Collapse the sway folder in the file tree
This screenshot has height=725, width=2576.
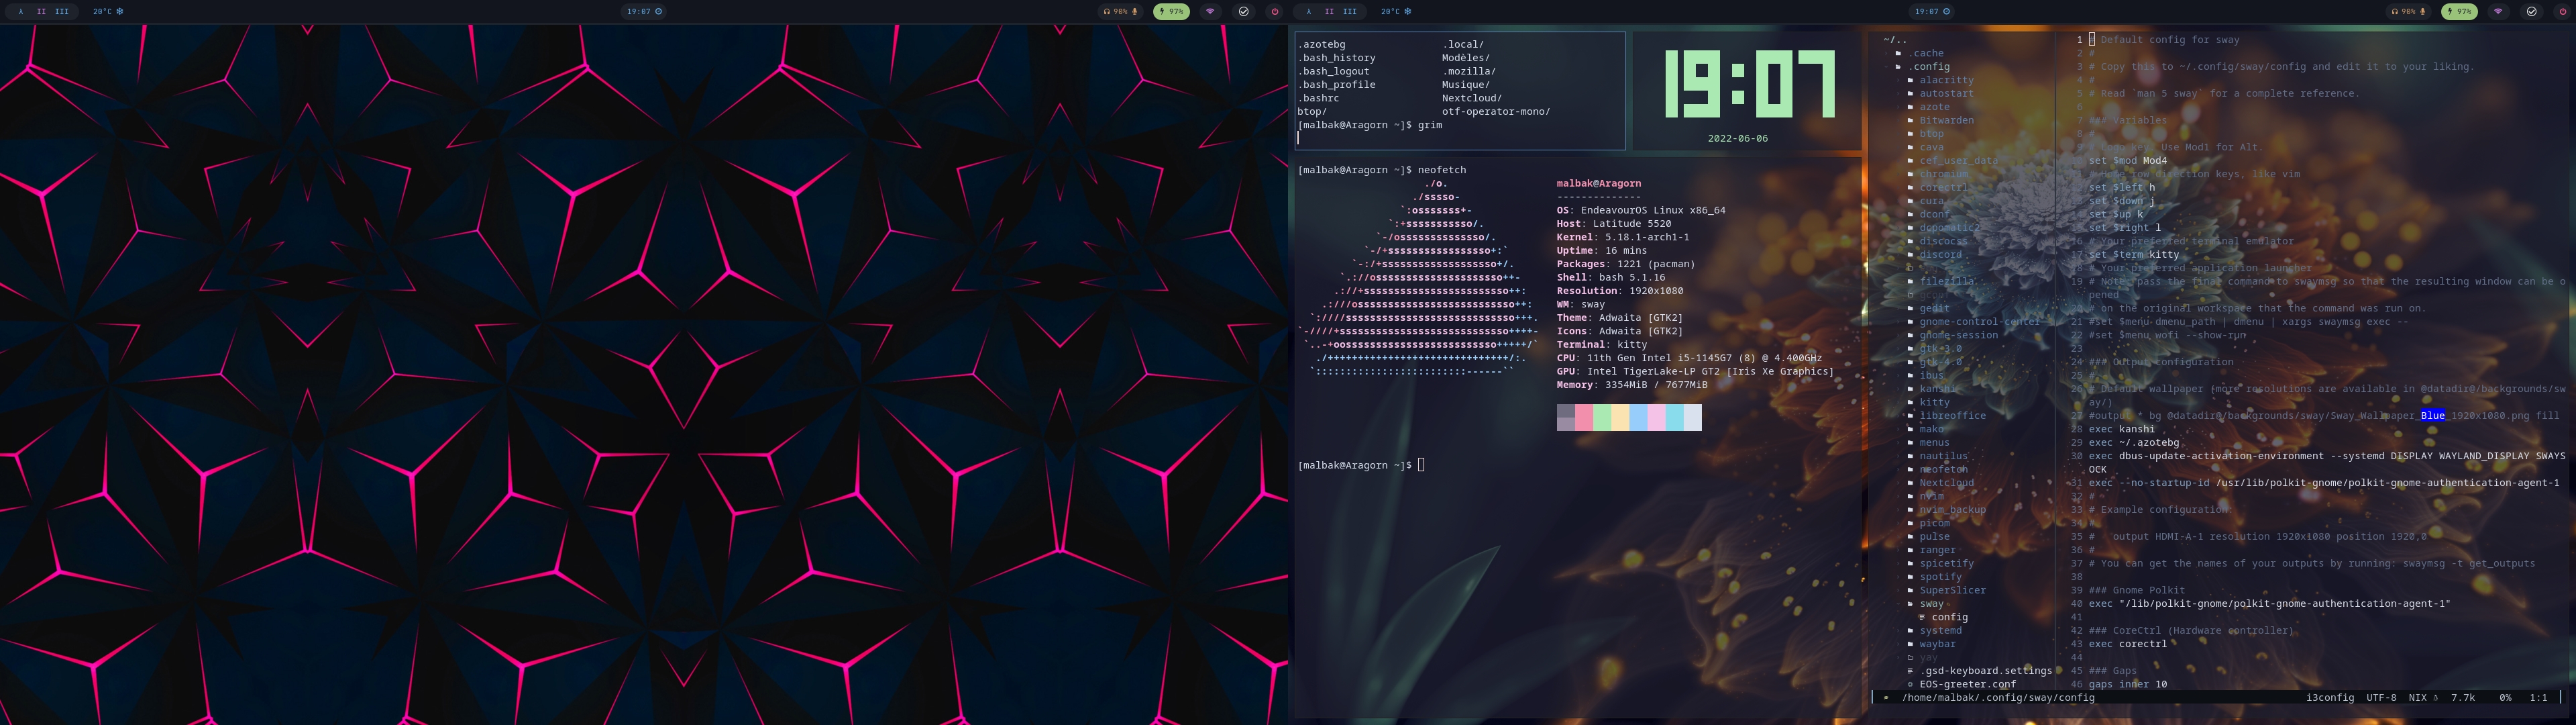tap(1931, 604)
